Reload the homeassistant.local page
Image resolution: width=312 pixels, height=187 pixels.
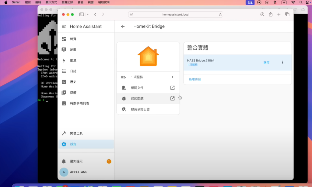[x=220, y=14]
